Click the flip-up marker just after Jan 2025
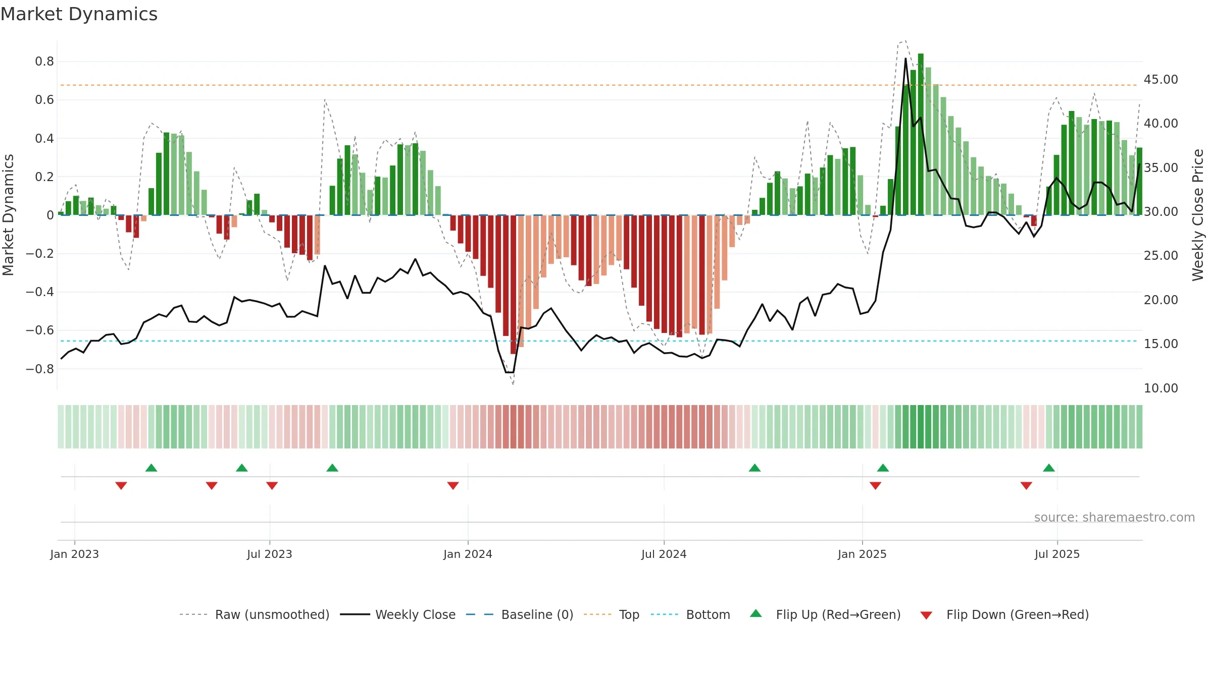Viewport: 1212px width, 681px height. point(883,468)
